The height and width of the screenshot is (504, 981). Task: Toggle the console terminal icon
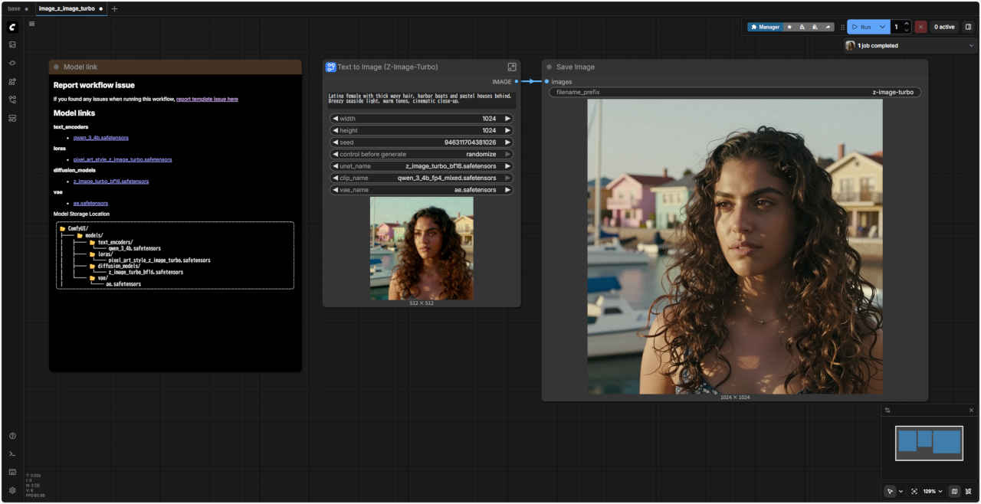click(12, 453)
